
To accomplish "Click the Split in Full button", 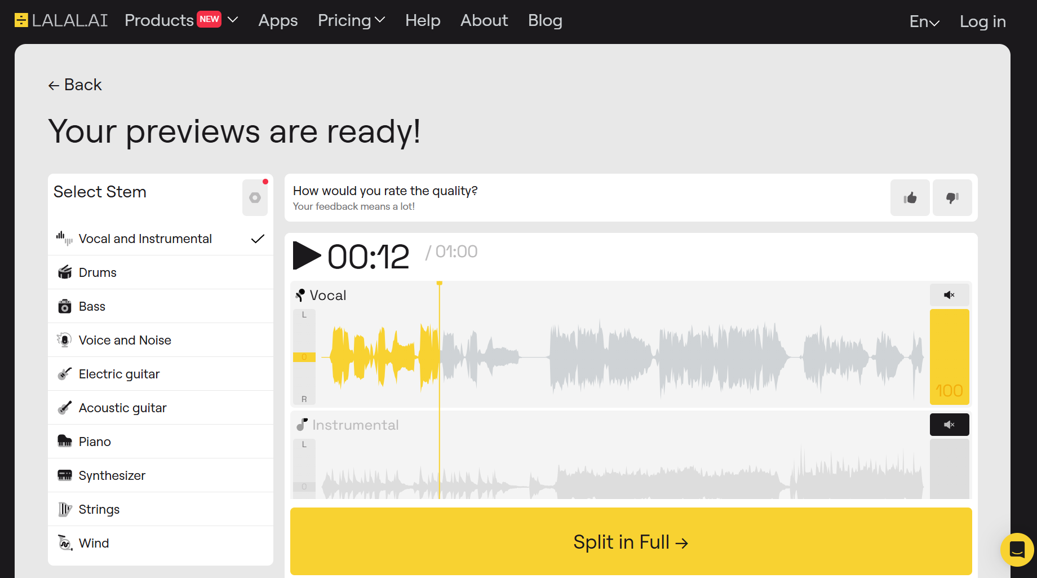I will click(x=631, y=541).
